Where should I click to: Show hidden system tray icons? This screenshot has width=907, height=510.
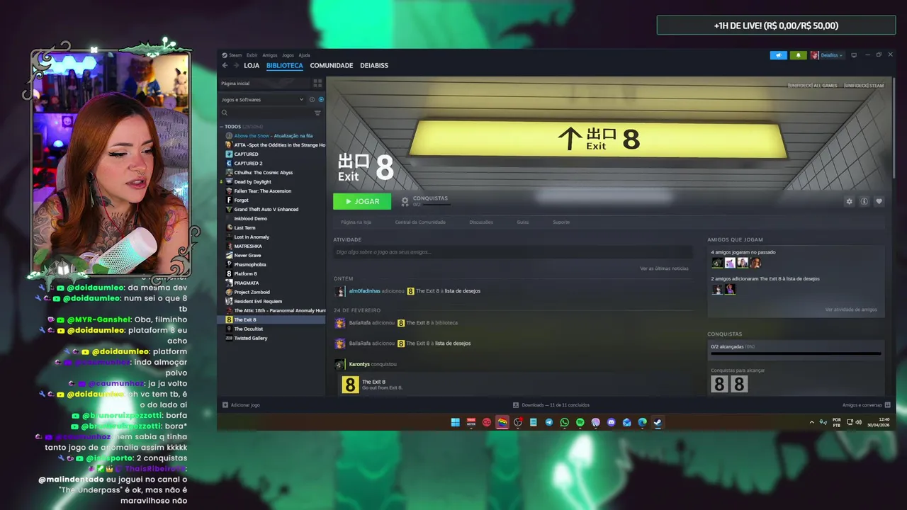(811, 423)
